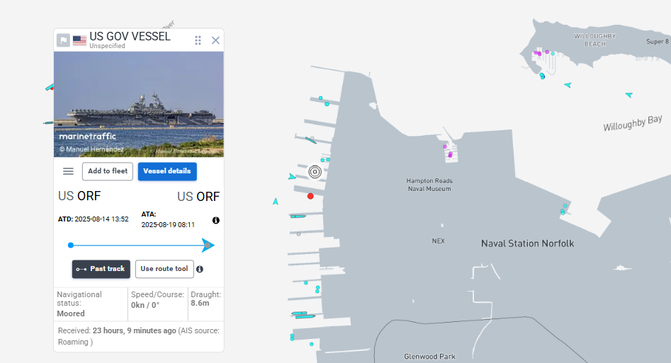Image resolution: width=671 pixels, height=363 pixels.
Task: Click the United States flag icon
Action: click(79, 40)
